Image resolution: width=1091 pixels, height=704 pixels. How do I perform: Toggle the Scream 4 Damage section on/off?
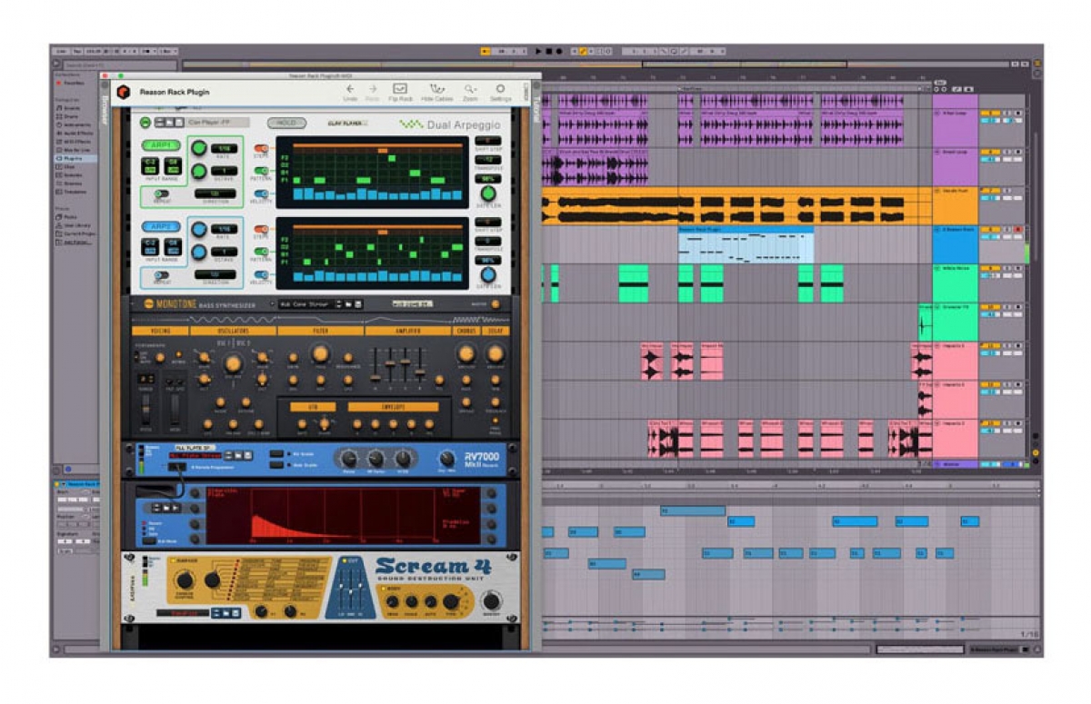click(x=172, y=562)
